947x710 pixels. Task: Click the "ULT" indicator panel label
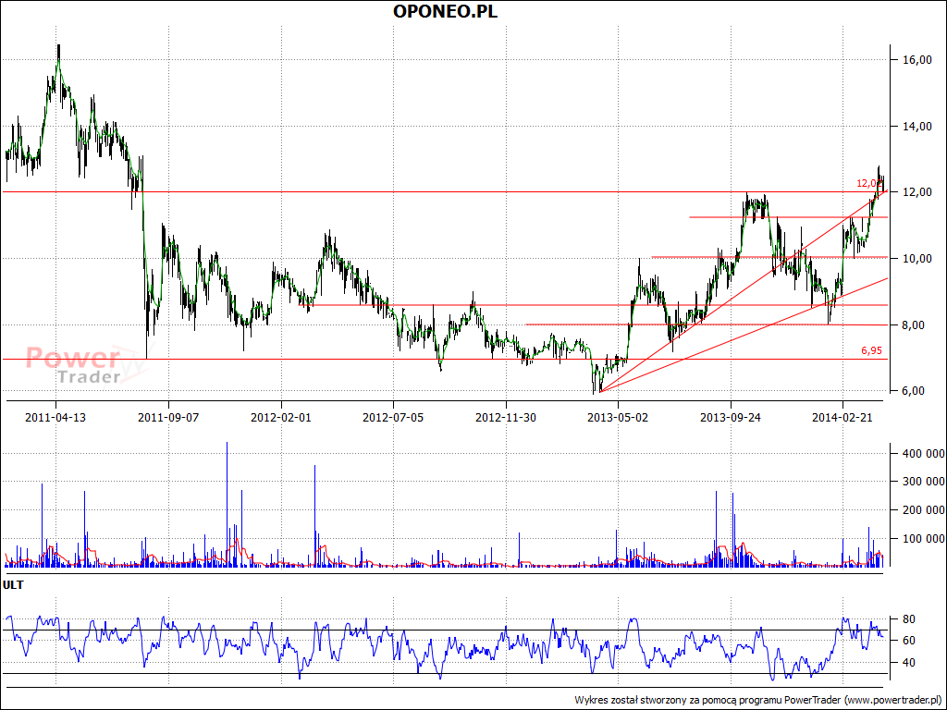(x=13, y=585)
